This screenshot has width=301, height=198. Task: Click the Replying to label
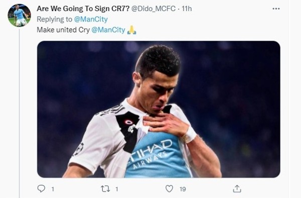click(54, 19)
